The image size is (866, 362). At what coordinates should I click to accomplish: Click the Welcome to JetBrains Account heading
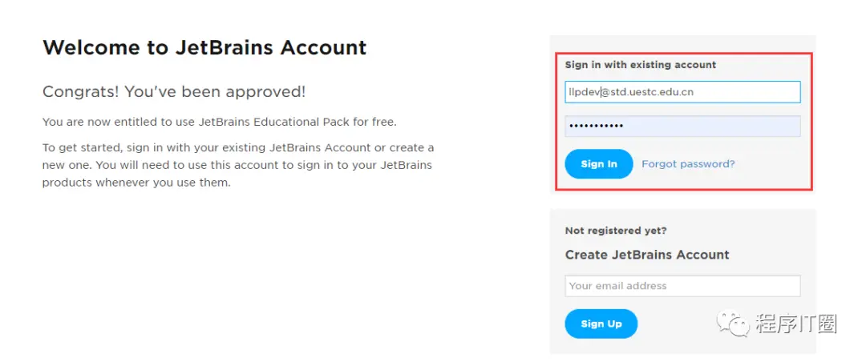click(204, 47)
